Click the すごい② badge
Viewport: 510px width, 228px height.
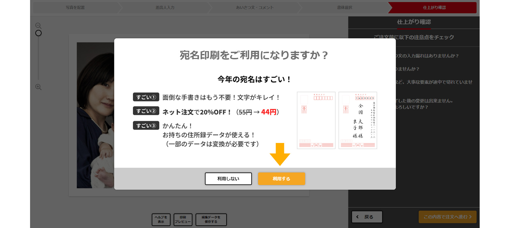(146, 111)
